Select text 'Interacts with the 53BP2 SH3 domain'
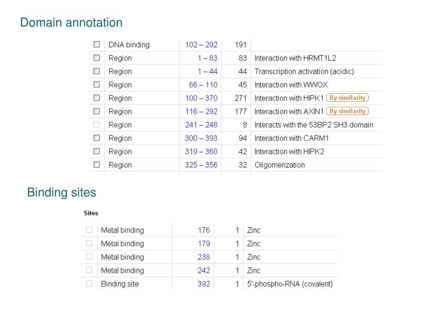440x330 pixels. click(x=314, y=125)
